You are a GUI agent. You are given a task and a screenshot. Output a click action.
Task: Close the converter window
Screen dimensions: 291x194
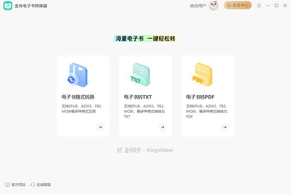click(285, 5)
